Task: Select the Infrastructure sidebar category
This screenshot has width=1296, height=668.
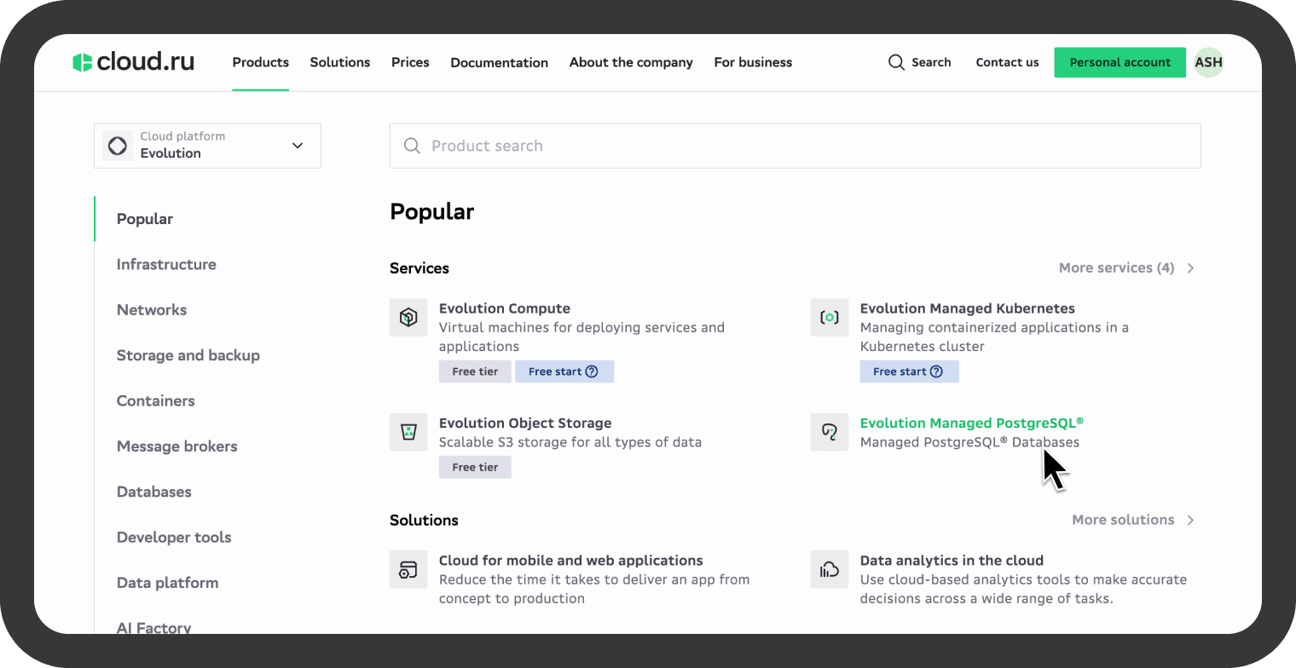Action: point(166,265)
